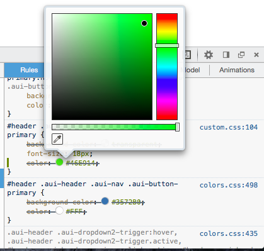The width and height of the screenshot is (264, 251).
Task: Open the colors.css:435 source link
Action: (229, 233)
